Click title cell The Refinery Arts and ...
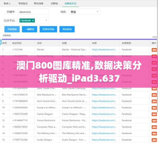Viewport: 158px width, 143px height. coord(74,133)
